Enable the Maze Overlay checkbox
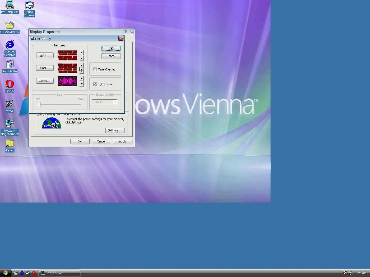Screen dimensions: 370x277 pos(95,69)
